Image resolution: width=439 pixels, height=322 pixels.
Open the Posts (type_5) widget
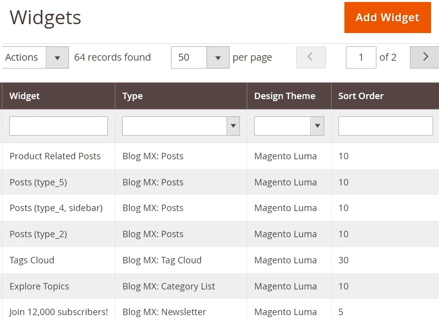pos(38,182)
